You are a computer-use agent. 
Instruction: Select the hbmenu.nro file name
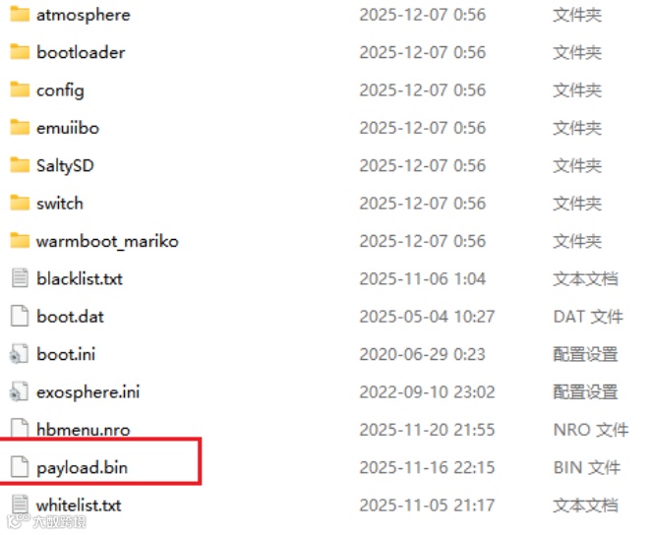point(83,430)
